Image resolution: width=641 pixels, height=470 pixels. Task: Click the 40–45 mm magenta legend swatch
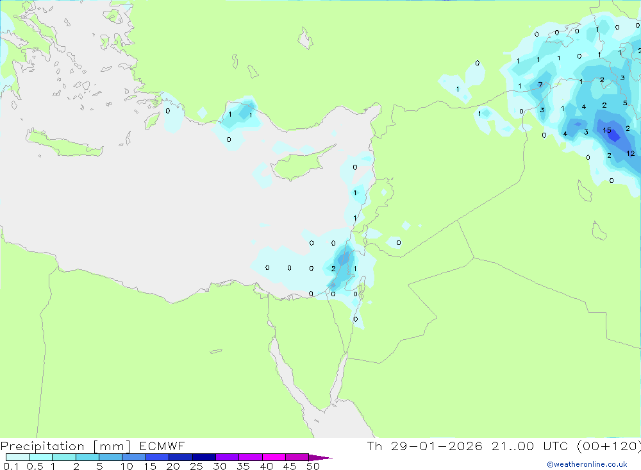pyautogui.click(x=274, y=457)
